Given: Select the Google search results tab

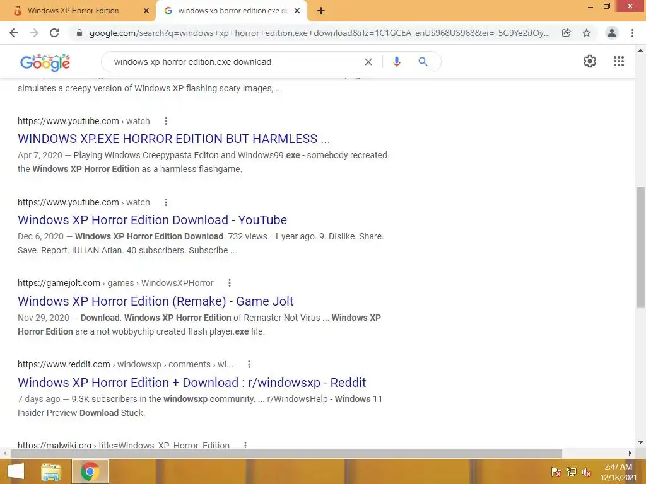Looking at the screenshot, I should [232, 11].
